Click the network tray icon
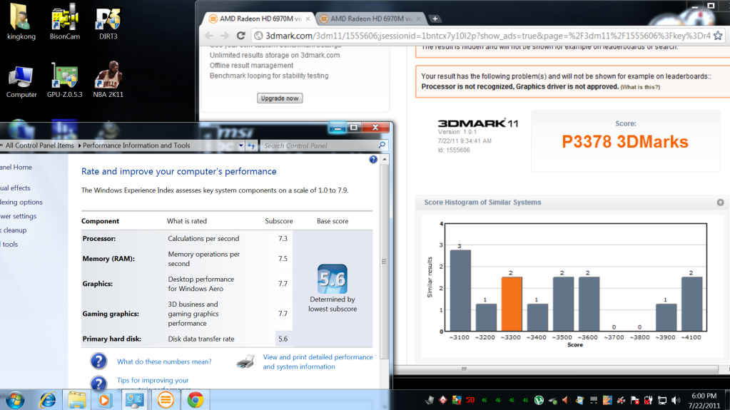 click(662, 400)
